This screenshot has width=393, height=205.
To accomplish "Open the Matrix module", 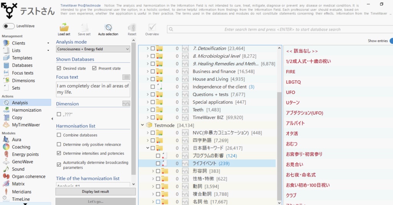I will pyautogui.click(x=18, y=184).
